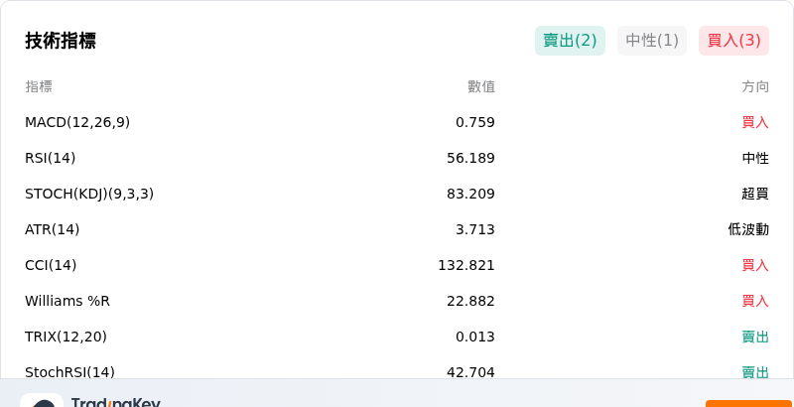Click the StochRSI(14) indicator label
Viewport: 794px width, 407px height.
(69, 372)
